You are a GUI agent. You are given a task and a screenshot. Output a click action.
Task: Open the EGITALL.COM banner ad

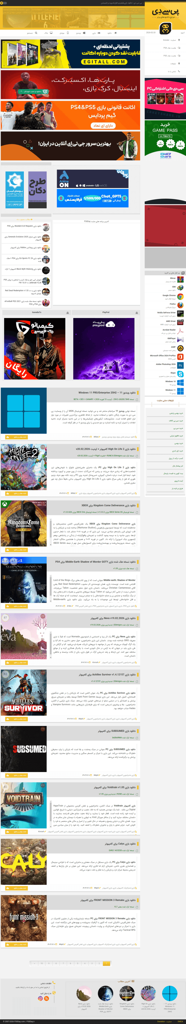click(x=70, y=54)
